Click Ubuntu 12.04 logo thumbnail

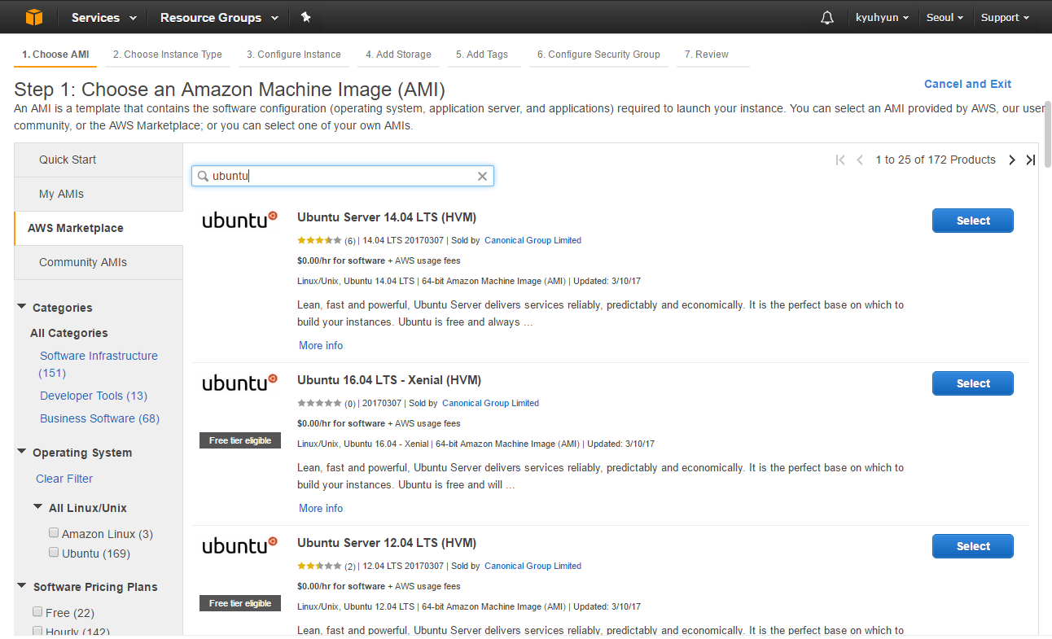240,545
